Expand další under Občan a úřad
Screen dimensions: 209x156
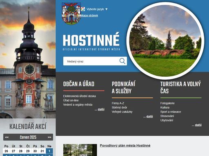click(101, 109)
